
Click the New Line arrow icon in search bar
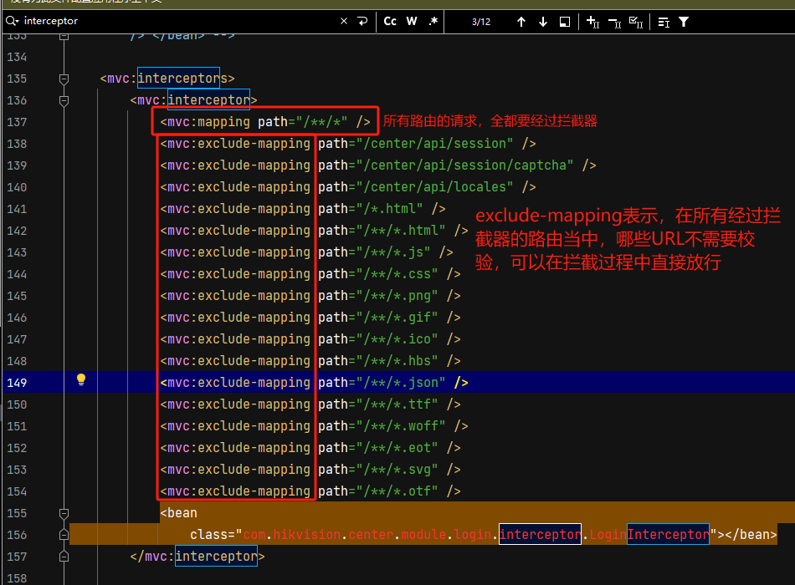click(362, 21)
